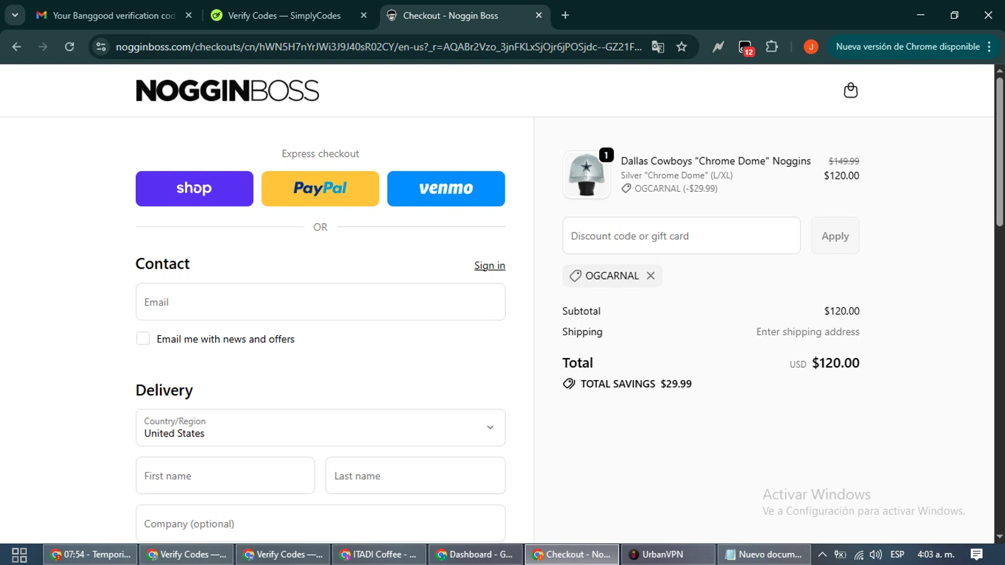Remove the OGCARNAL discount code

point(651,275)
